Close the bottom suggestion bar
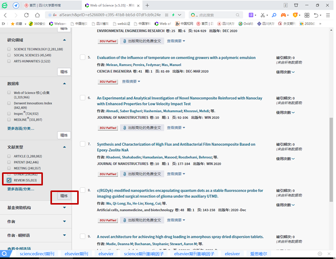 point(329,254)
